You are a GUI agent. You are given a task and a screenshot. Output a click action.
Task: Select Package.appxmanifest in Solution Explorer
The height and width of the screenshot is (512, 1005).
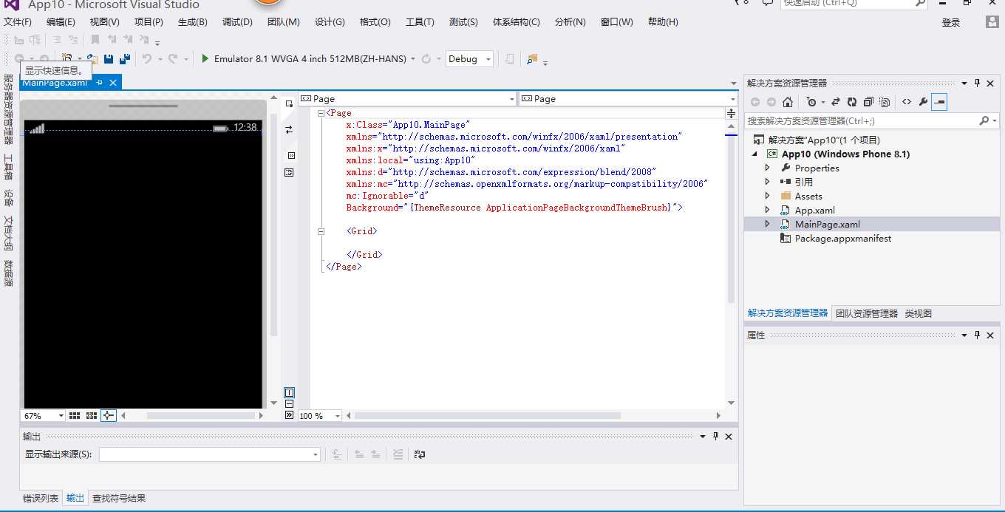843,238
